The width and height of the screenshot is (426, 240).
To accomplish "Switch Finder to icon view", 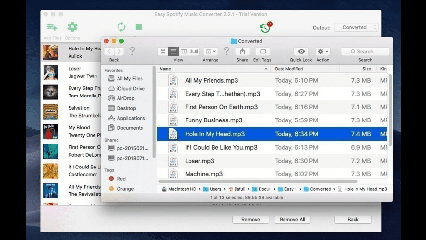I will tap(163, 51).
